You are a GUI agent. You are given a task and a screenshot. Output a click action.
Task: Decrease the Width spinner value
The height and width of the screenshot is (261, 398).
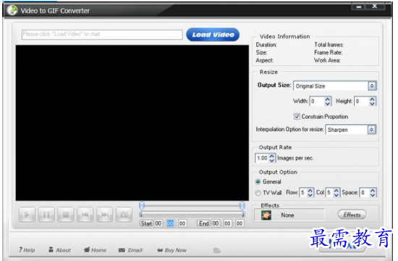coord(328,103)
